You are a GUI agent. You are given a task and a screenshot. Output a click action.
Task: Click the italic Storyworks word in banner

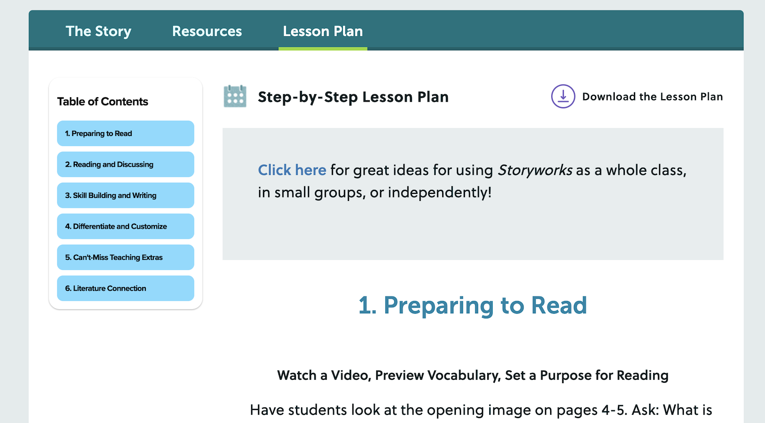coord(535,170)
